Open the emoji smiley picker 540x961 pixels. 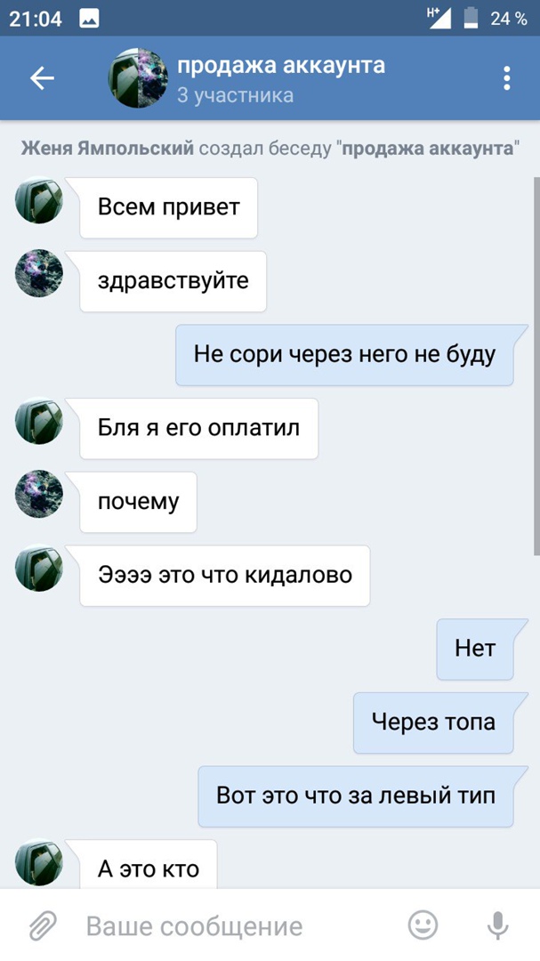423,925
